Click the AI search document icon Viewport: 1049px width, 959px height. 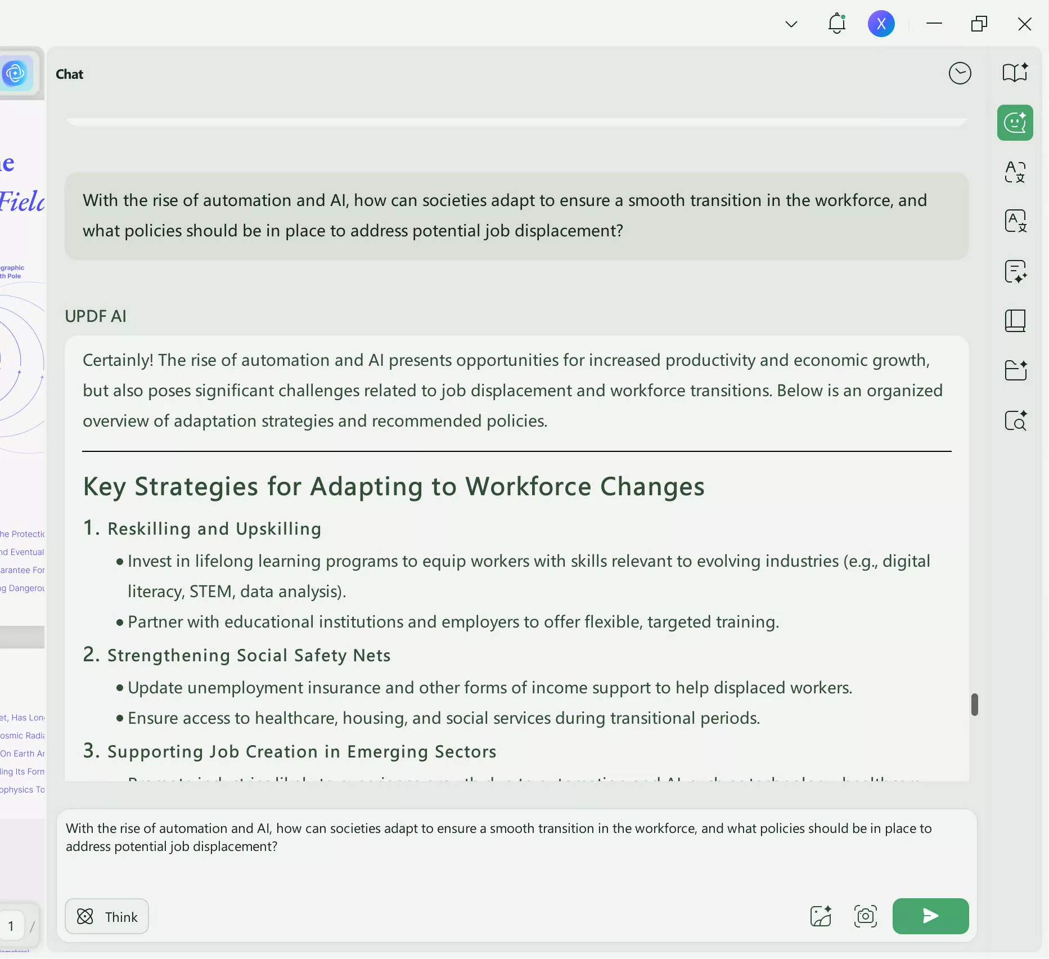[x=1015, y=420]
